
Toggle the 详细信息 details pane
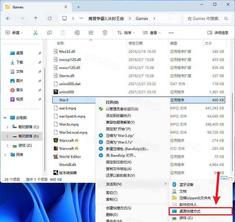[x=218, y=33]
